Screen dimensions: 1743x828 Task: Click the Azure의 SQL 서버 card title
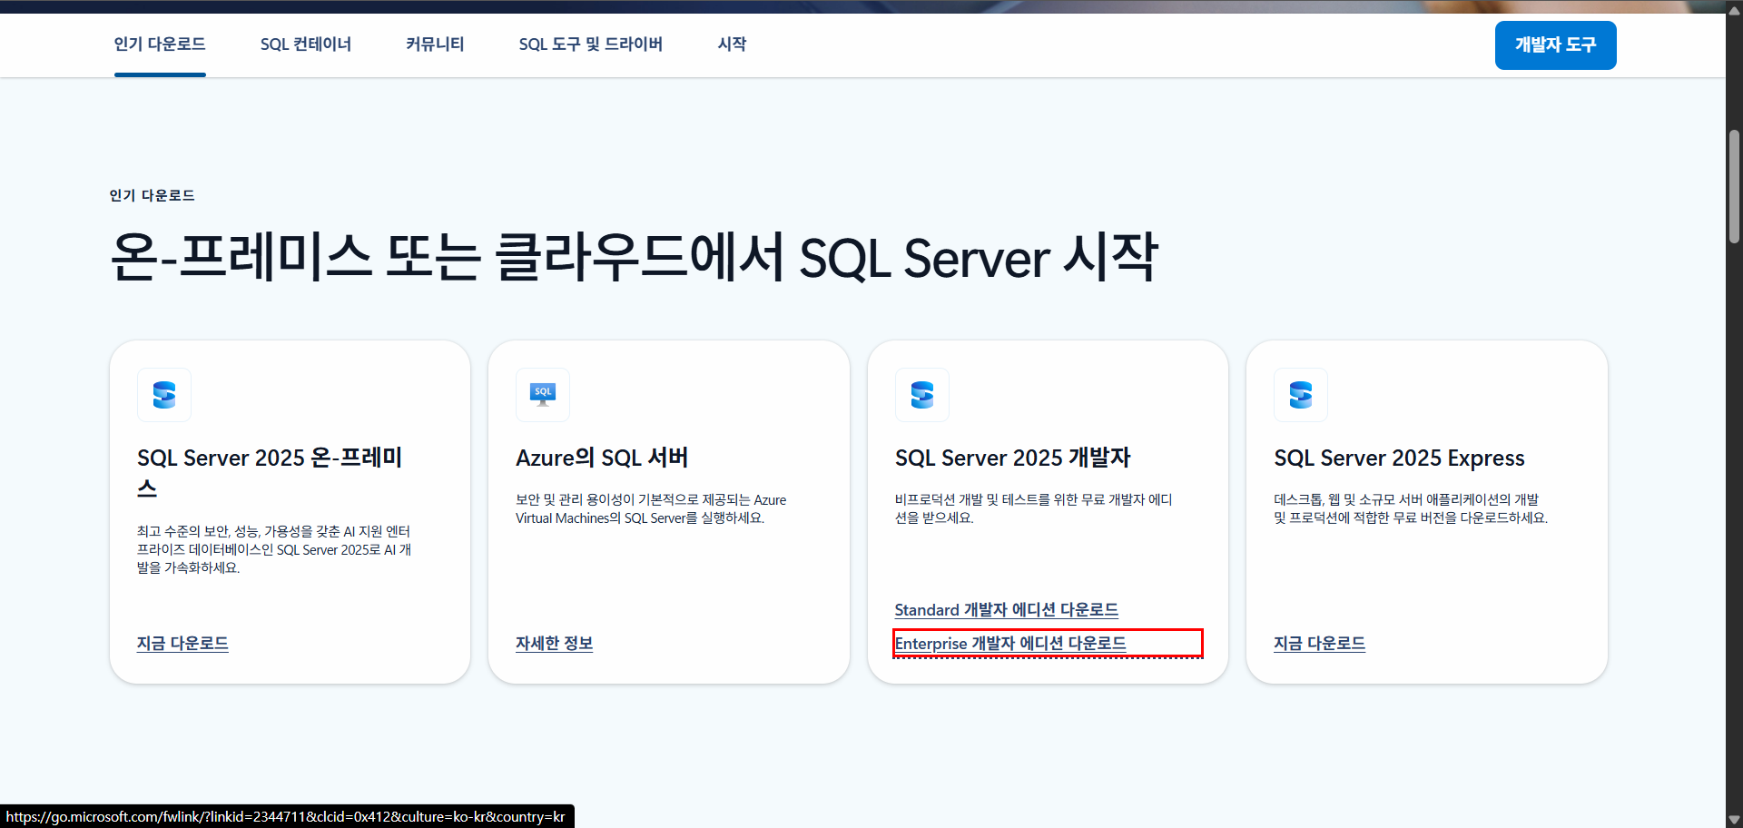tap(602, 458)
